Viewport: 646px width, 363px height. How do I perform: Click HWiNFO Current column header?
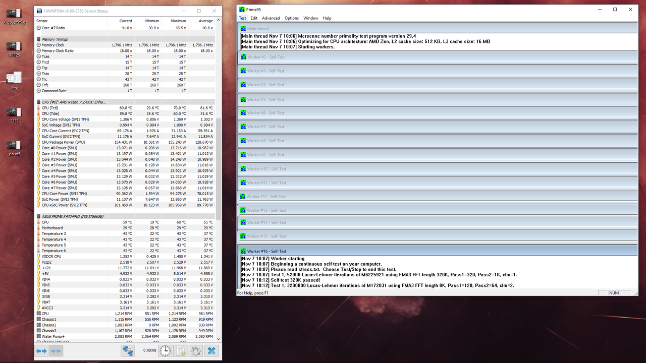pos(121,21)
